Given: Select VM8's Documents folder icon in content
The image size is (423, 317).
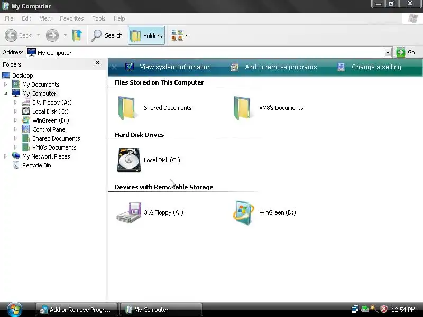Looking at the screenshot, I should 242,108.
